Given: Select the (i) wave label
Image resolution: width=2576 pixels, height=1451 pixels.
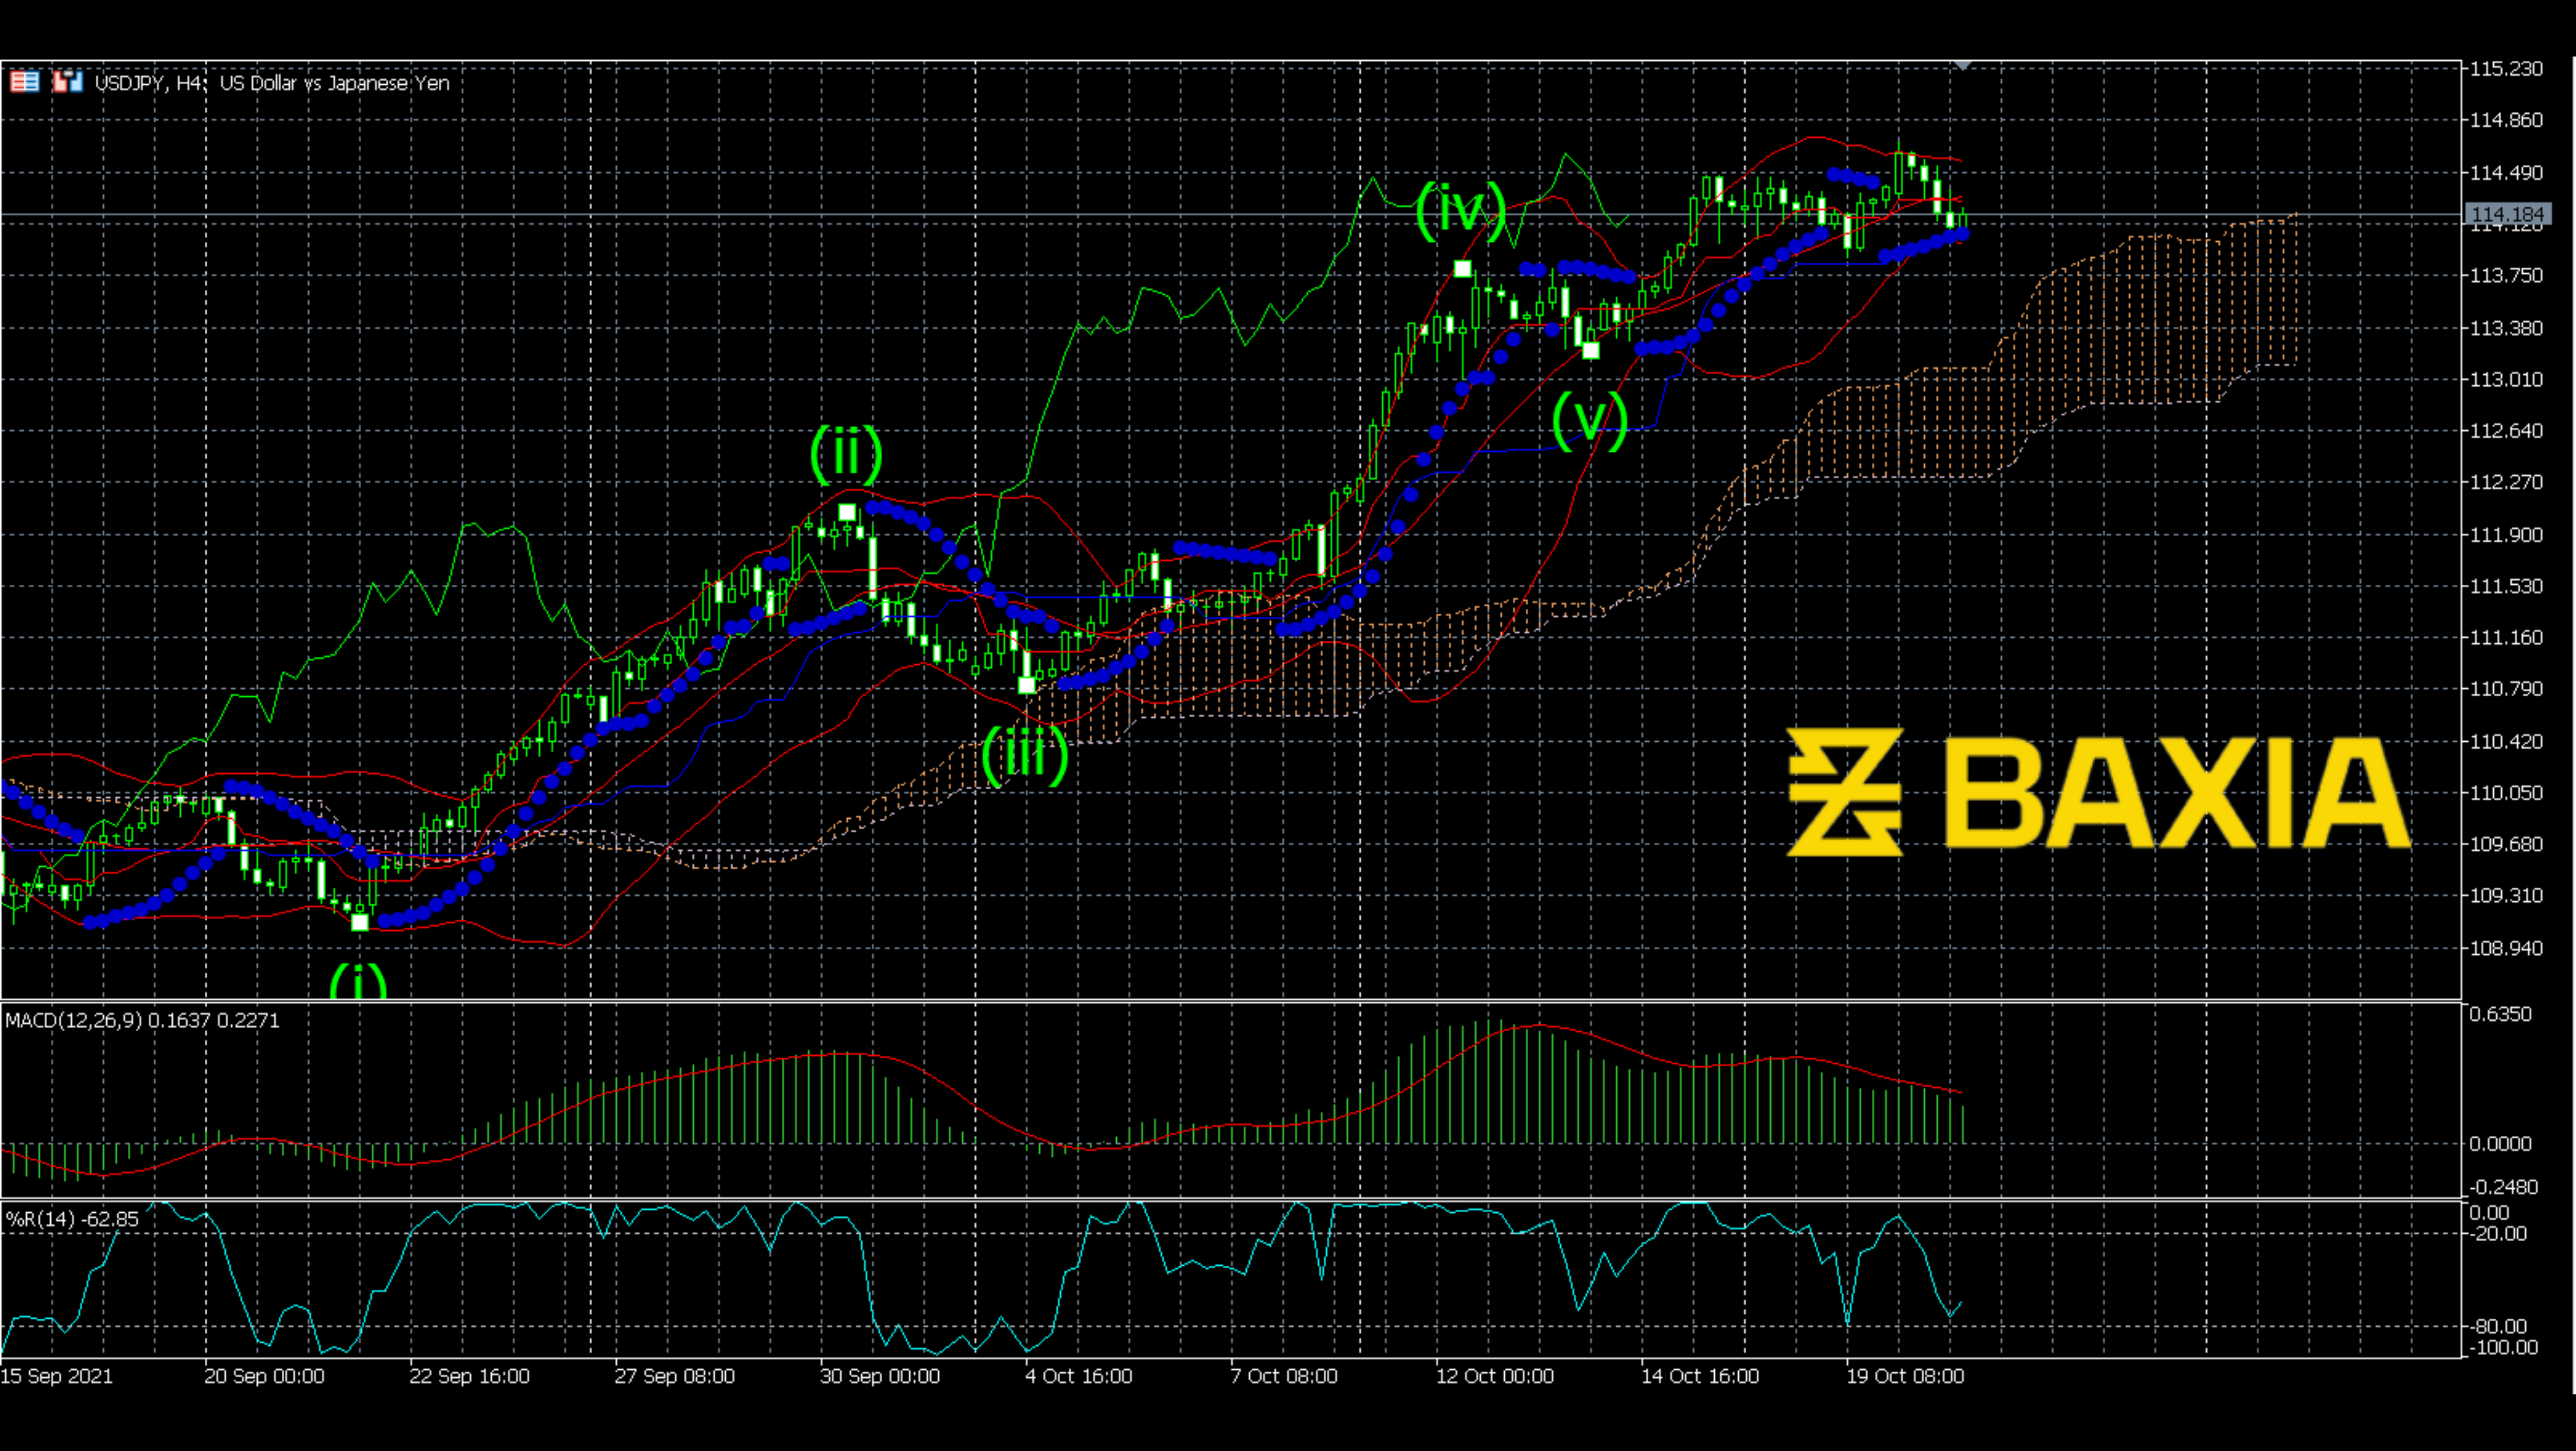Looking at the screenshot, I should click(358, 982).
